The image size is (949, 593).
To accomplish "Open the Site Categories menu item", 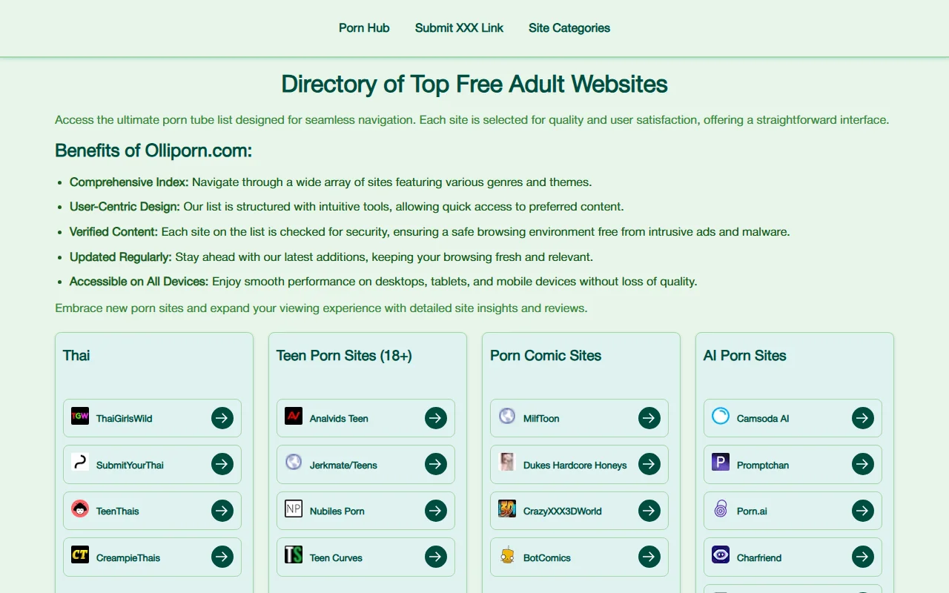I will point(569,27).
